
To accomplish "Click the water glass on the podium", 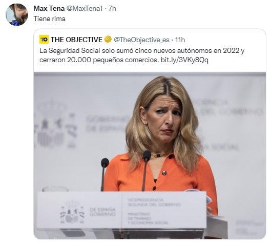I will (55, 189).
